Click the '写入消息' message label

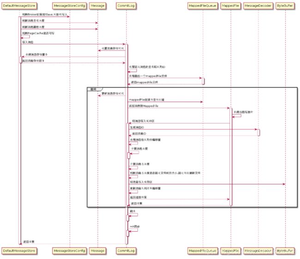pos(28,42)
